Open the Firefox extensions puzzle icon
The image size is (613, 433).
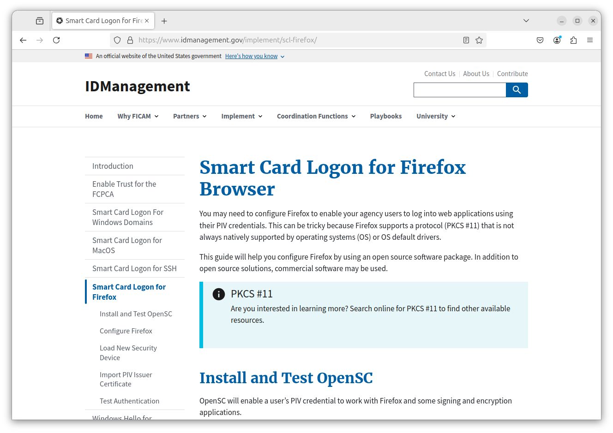(573, 40)
